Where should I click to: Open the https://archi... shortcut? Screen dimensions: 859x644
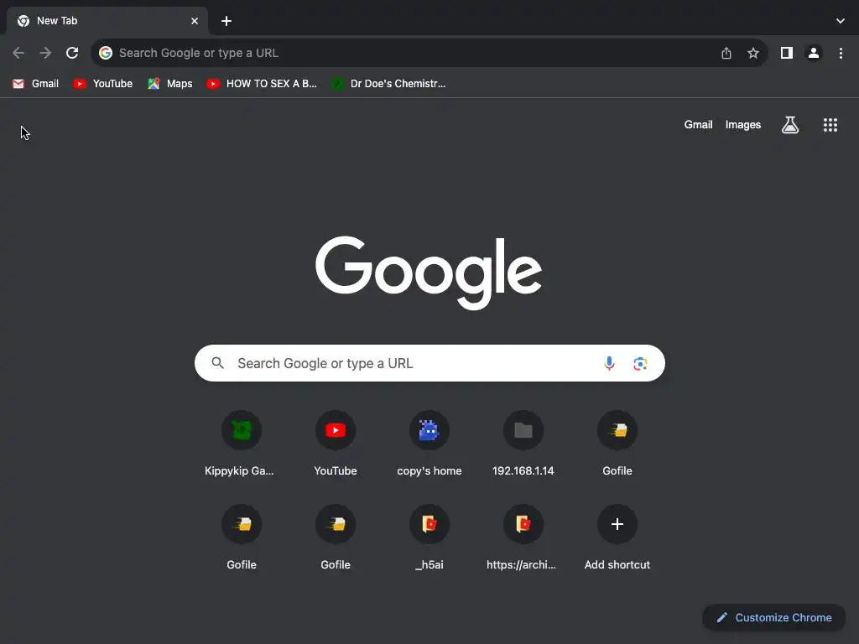click(x=523, y=538)
